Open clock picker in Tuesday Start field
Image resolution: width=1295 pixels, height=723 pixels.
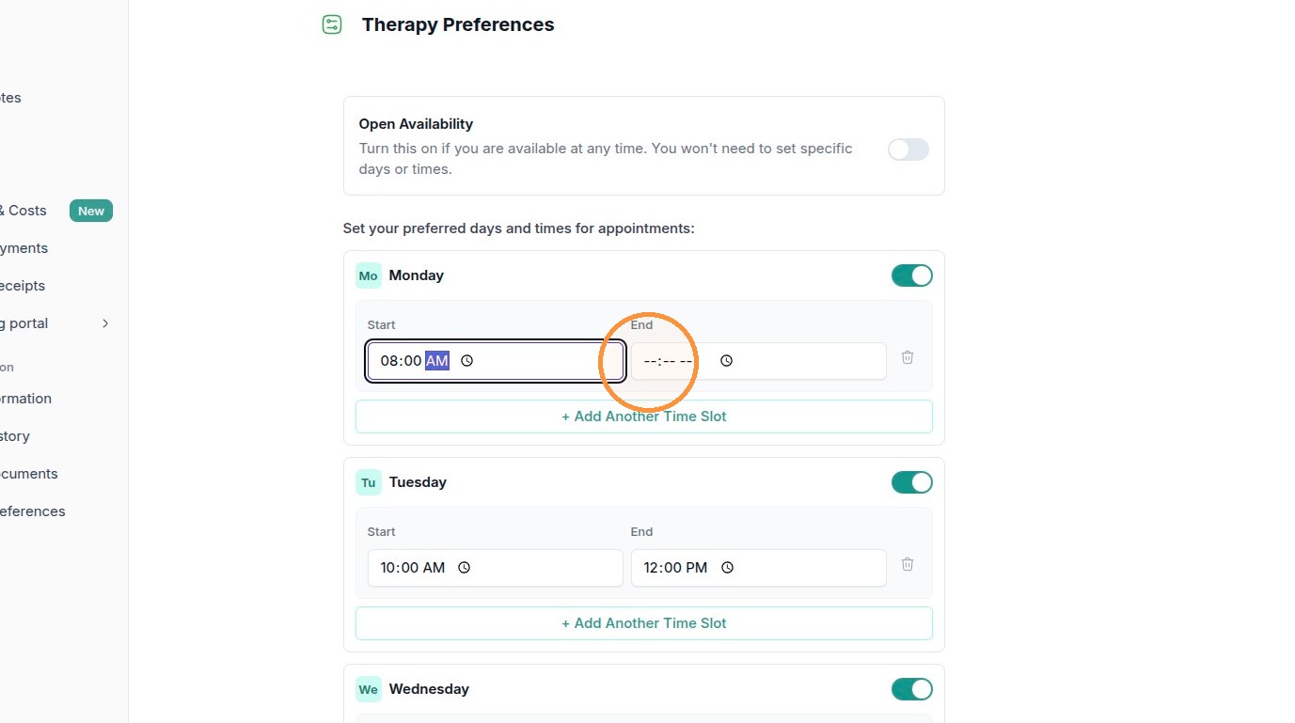[464, 568]
